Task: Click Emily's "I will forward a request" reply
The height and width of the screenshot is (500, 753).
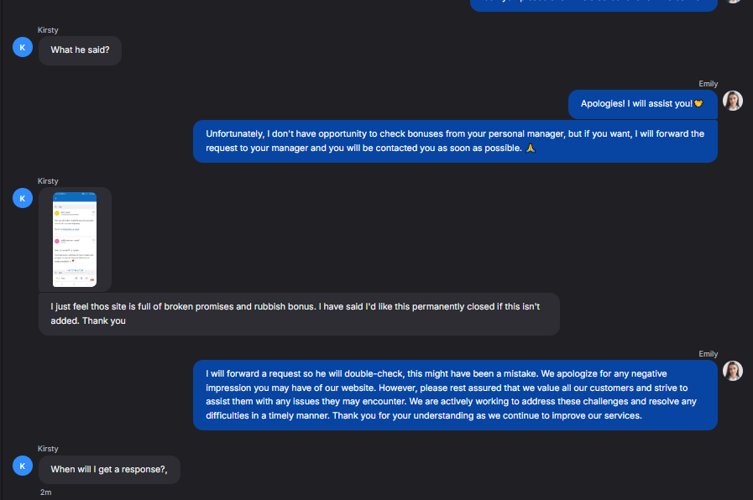Action: pyautogui.click(x=454, y=395)
